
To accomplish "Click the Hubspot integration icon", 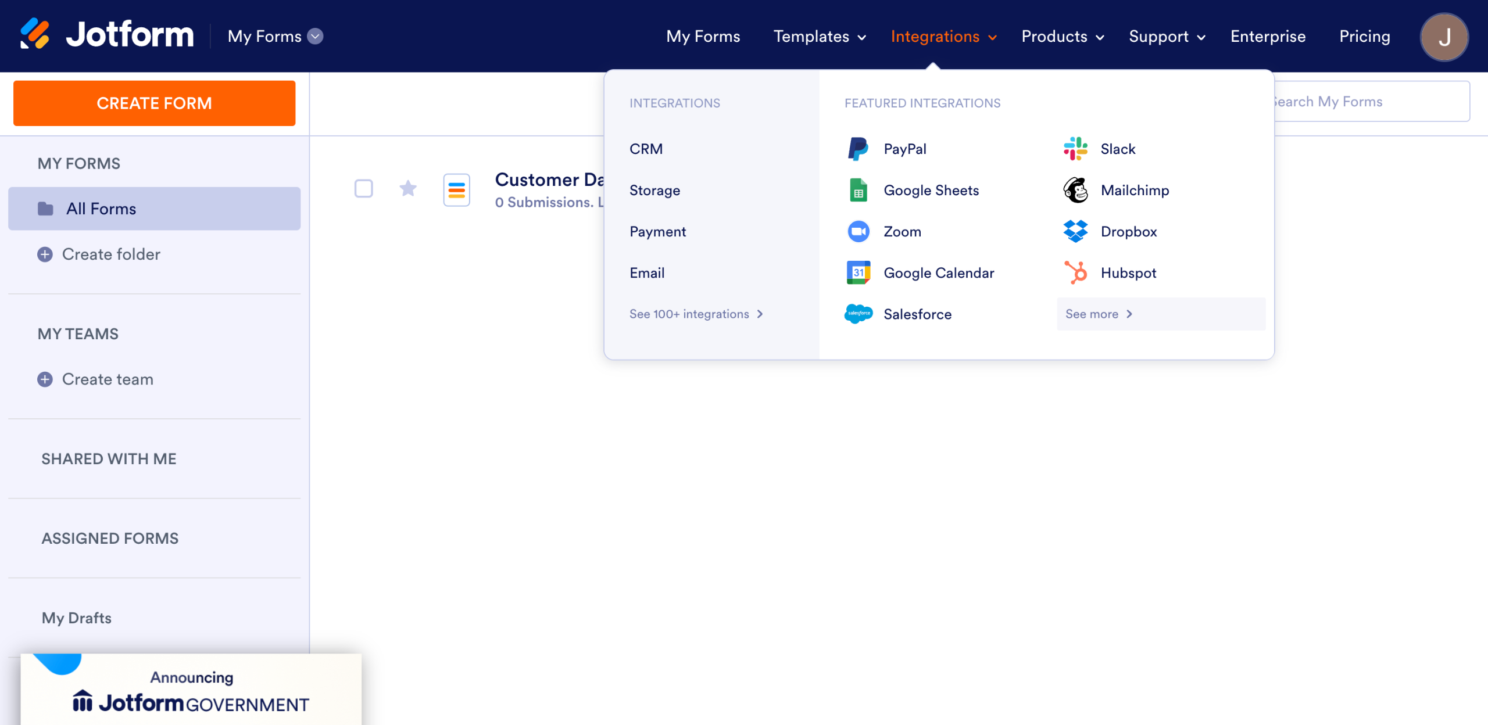I will click(1075, 272).
